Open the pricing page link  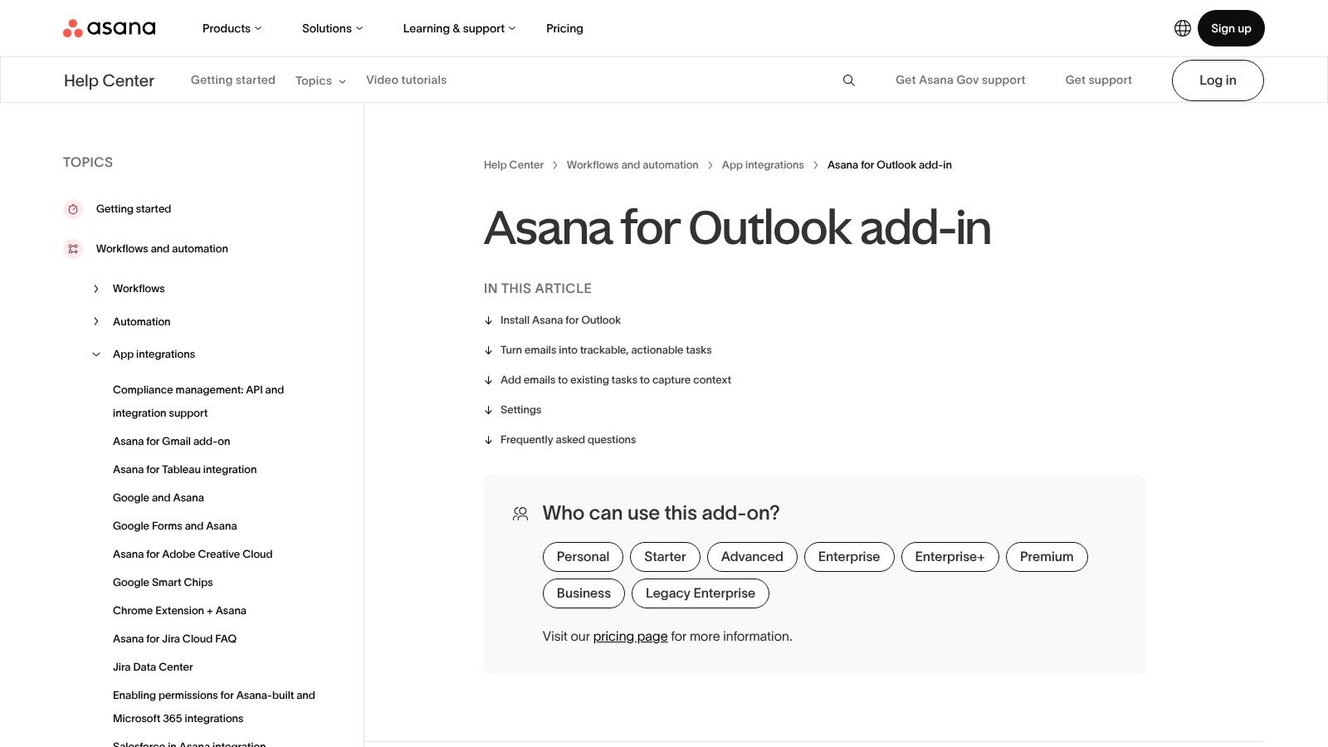(x=630, y=637)
